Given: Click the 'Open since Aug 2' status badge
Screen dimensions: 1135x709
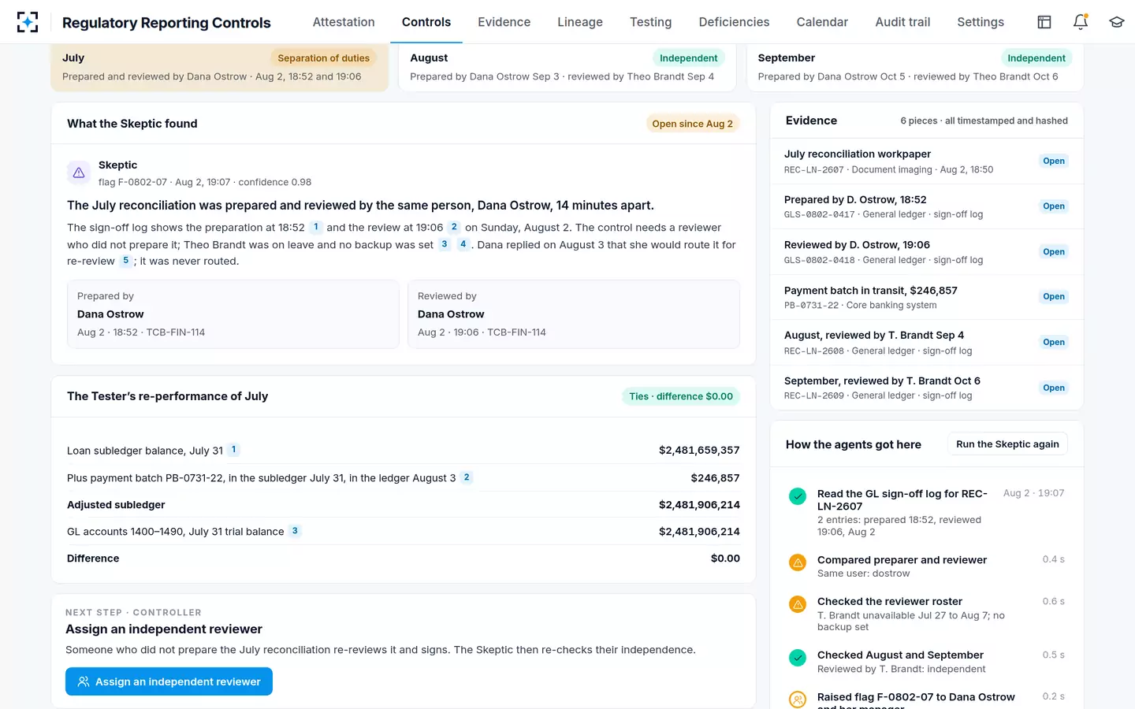Looking at the screenshot, I should [692, 124].
